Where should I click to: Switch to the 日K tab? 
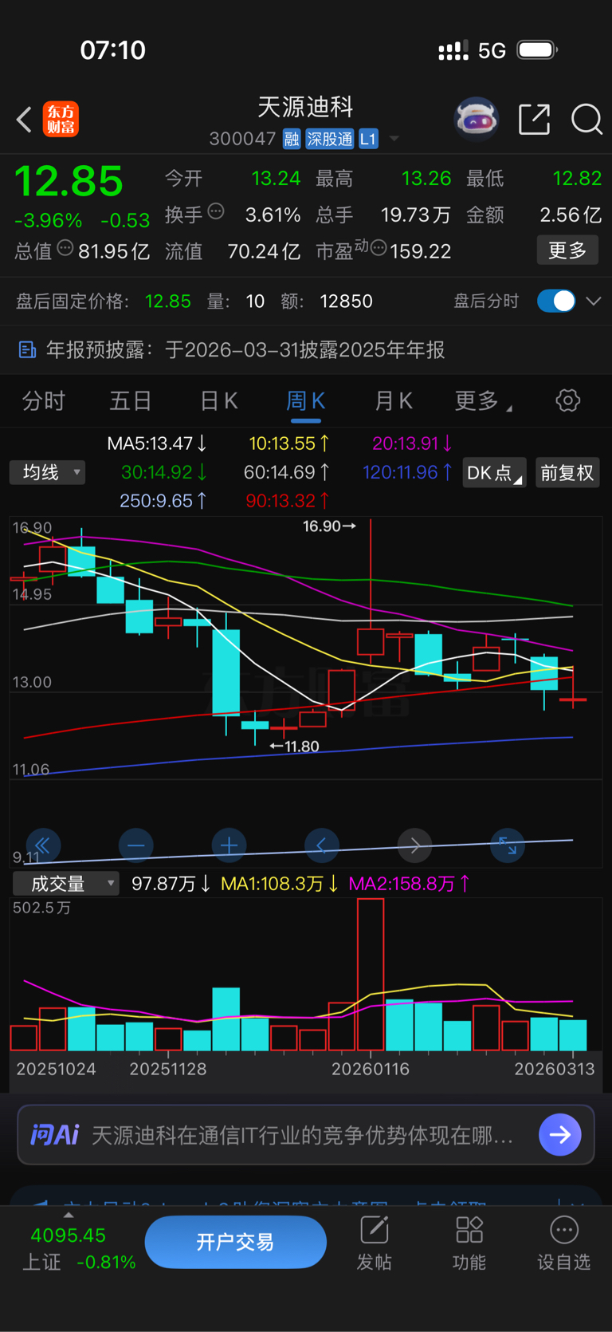(x=219, y=400)
